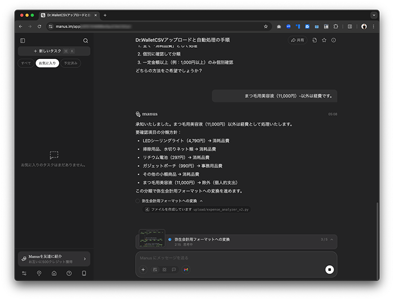Open the help question-mark icon
Screen dimensions: 394x300
coord(69,273)
